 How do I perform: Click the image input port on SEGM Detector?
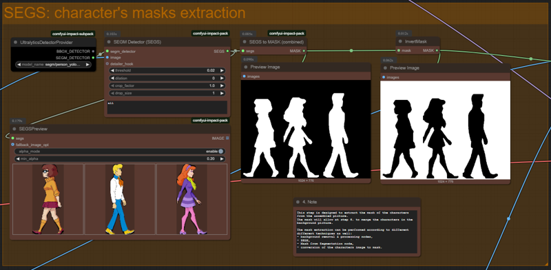(107, 57)
